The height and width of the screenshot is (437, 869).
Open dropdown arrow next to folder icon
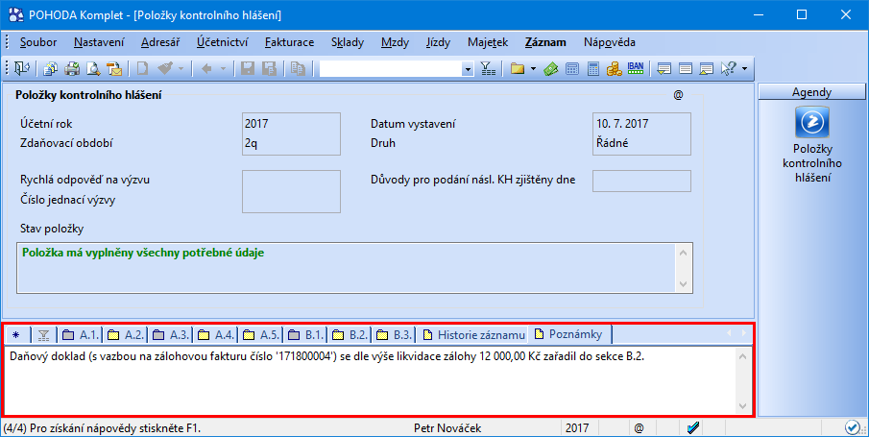point(533,69)
